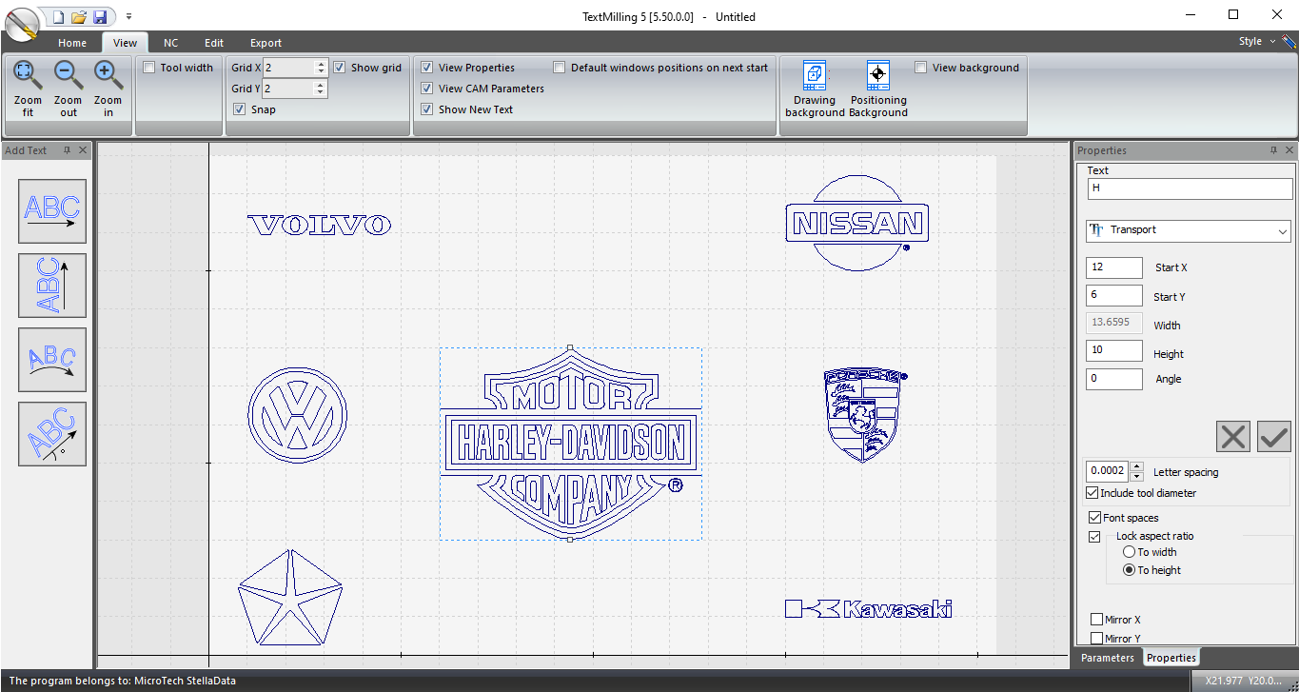Click the Zoom fit icon

pos(27,74)
